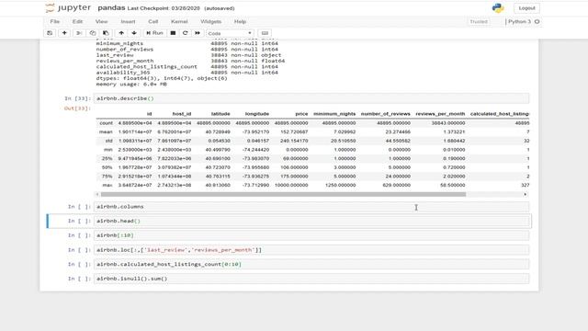Open the Kernel menu
Screen dimensions: 588x331
179,22
